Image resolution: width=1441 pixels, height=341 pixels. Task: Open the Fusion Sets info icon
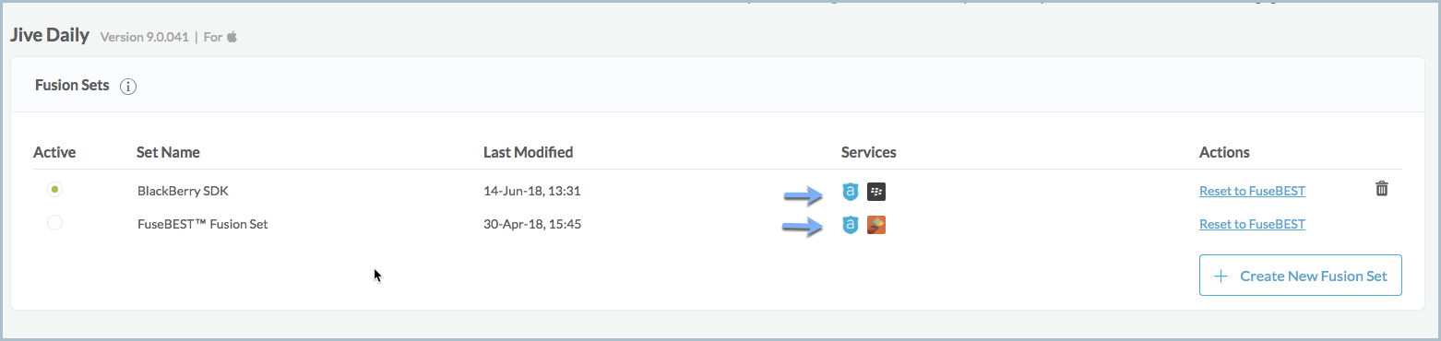pos(128,87)
